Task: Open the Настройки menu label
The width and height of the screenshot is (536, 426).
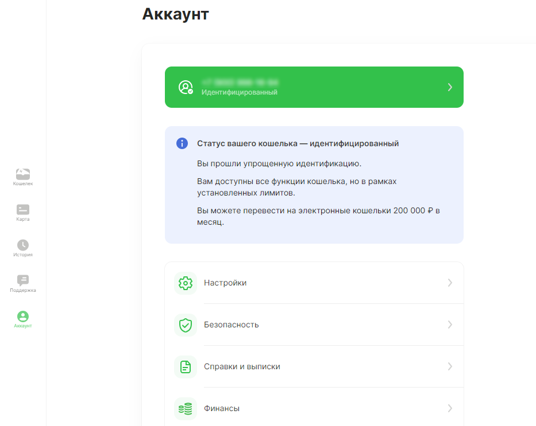Action: [225, 283]
